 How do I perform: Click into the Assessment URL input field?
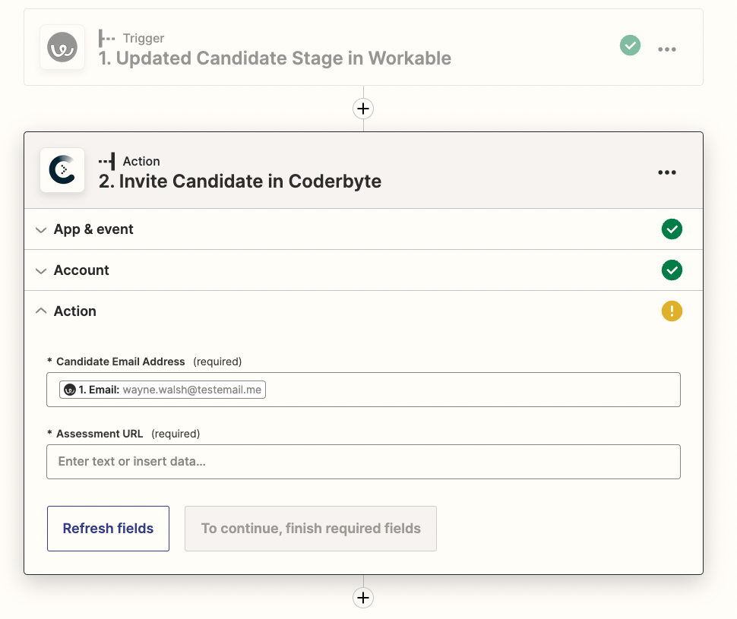[x=363, y=462]
